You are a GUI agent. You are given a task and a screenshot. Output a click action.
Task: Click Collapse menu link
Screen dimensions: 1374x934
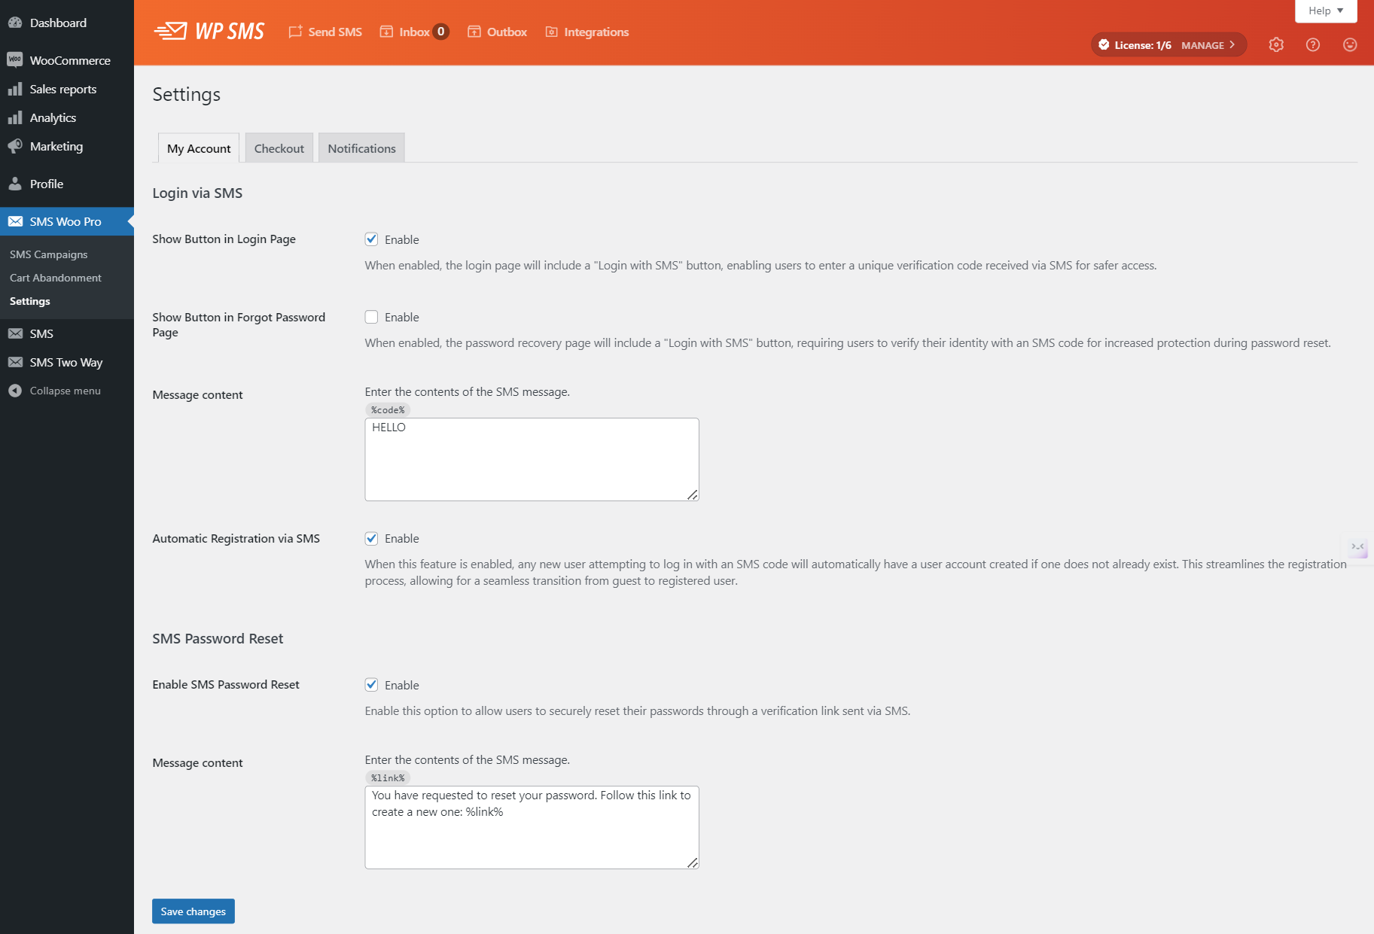pos(67,391)
